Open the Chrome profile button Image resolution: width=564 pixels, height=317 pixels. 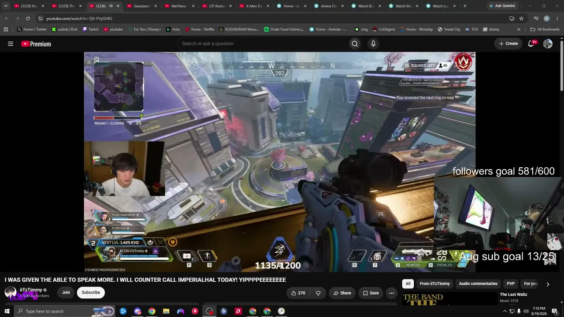(546, 18)
